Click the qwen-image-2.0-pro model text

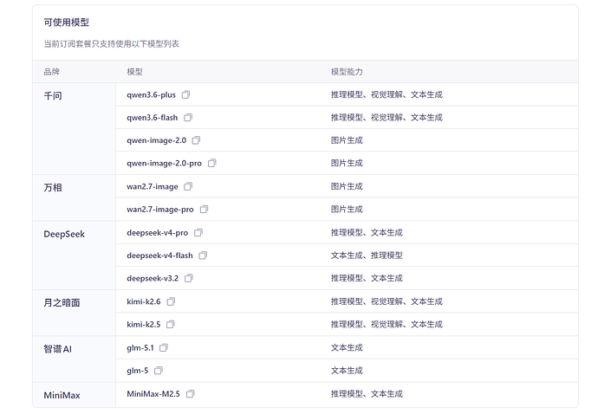(x=164, y=164)
